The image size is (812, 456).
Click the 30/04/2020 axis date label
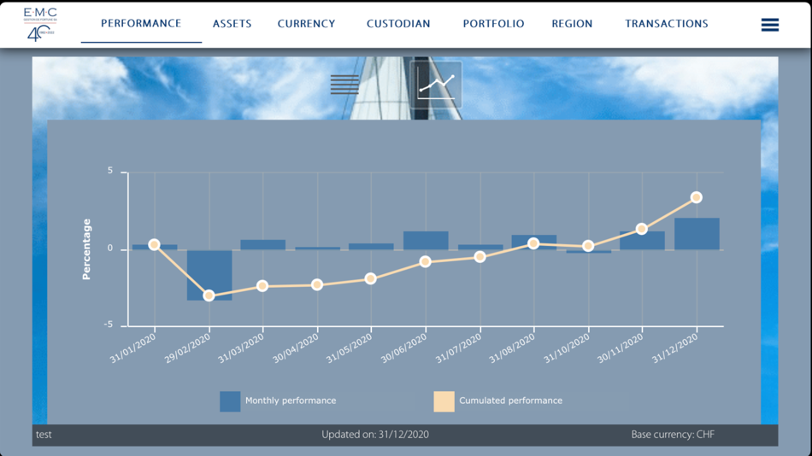[295, 348]
